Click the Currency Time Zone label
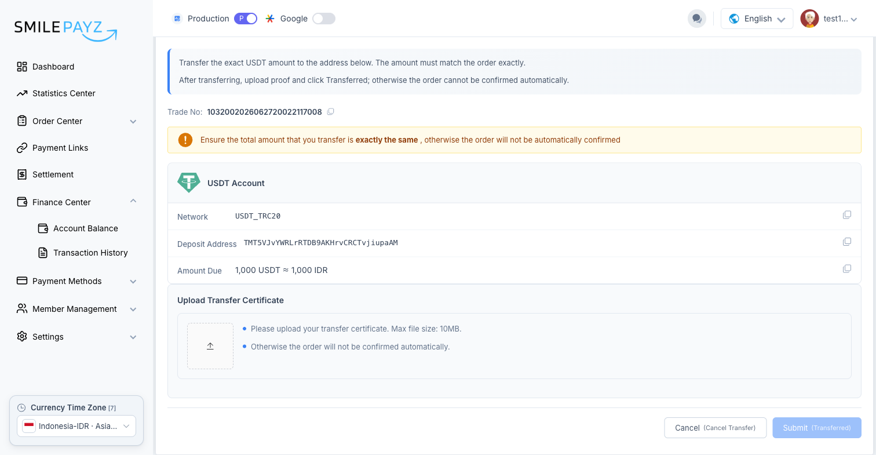 pyautogui.click(x=68, y=407)
